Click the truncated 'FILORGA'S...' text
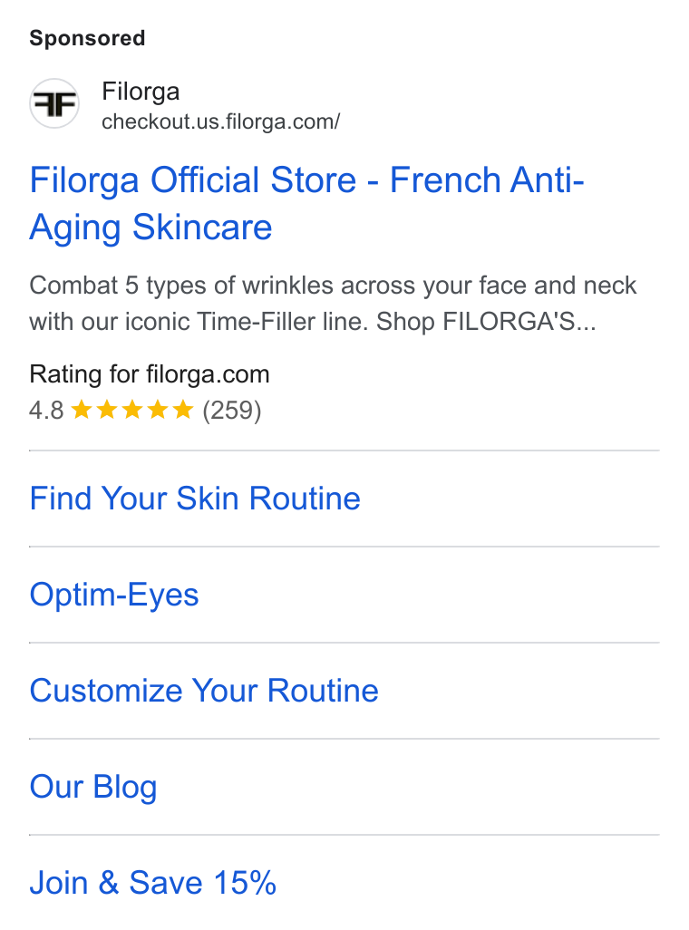 click(x=519, y=322)
